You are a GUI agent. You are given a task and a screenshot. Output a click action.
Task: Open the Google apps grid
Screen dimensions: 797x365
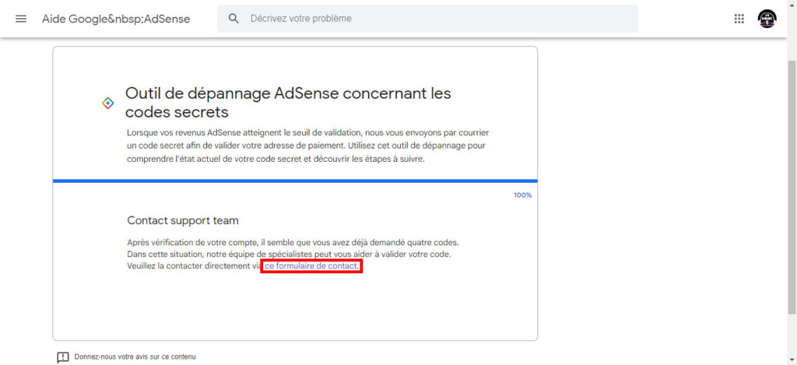[x=739, y=19]
